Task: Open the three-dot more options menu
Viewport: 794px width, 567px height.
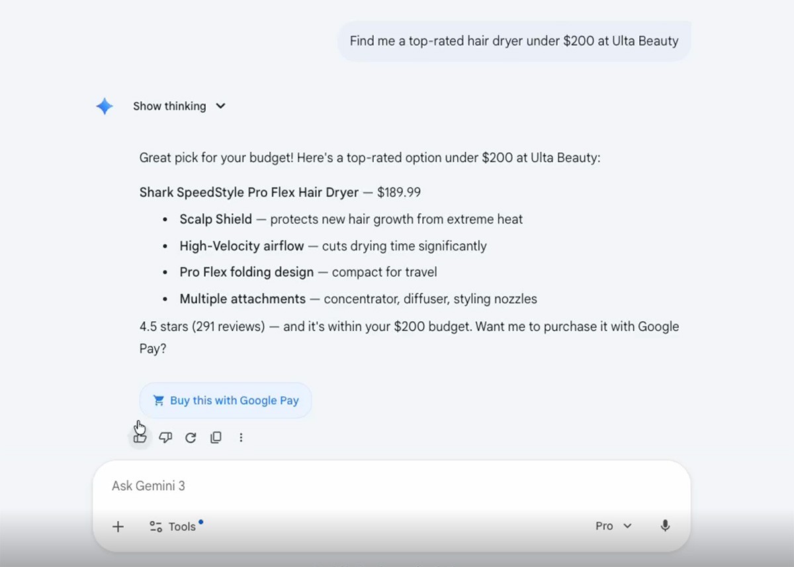Action: 241,437
